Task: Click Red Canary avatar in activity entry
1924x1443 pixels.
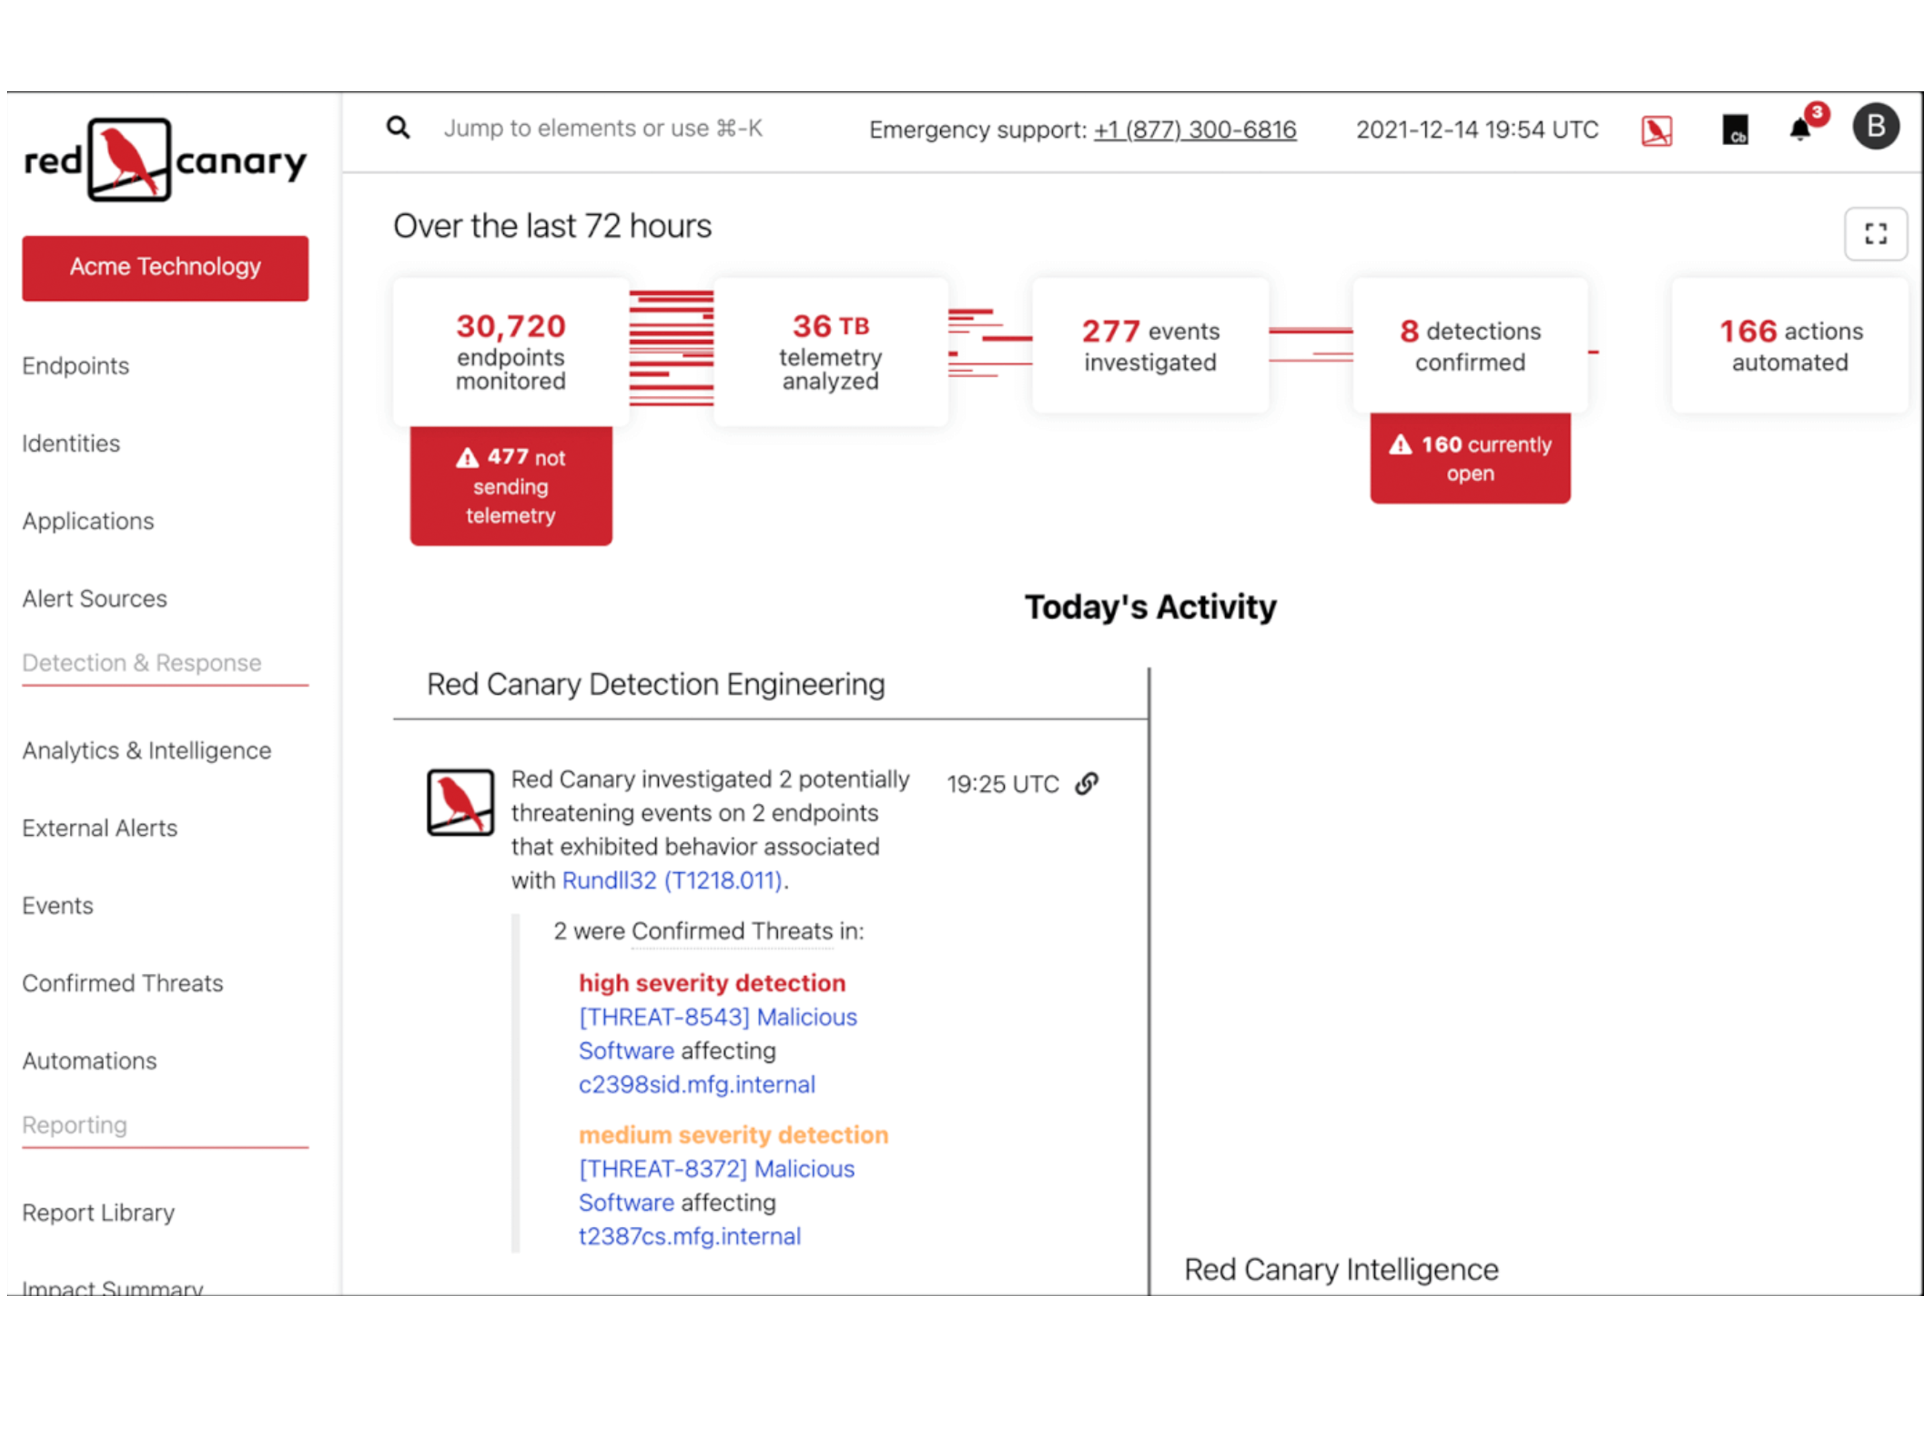Action: coord(460,802)
